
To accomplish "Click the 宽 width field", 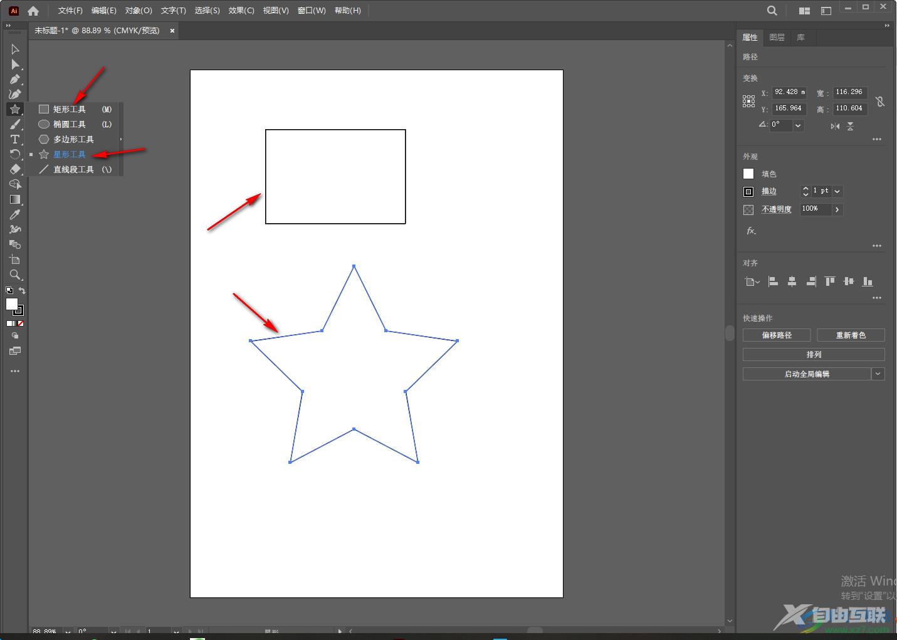I will pos(850,92).
